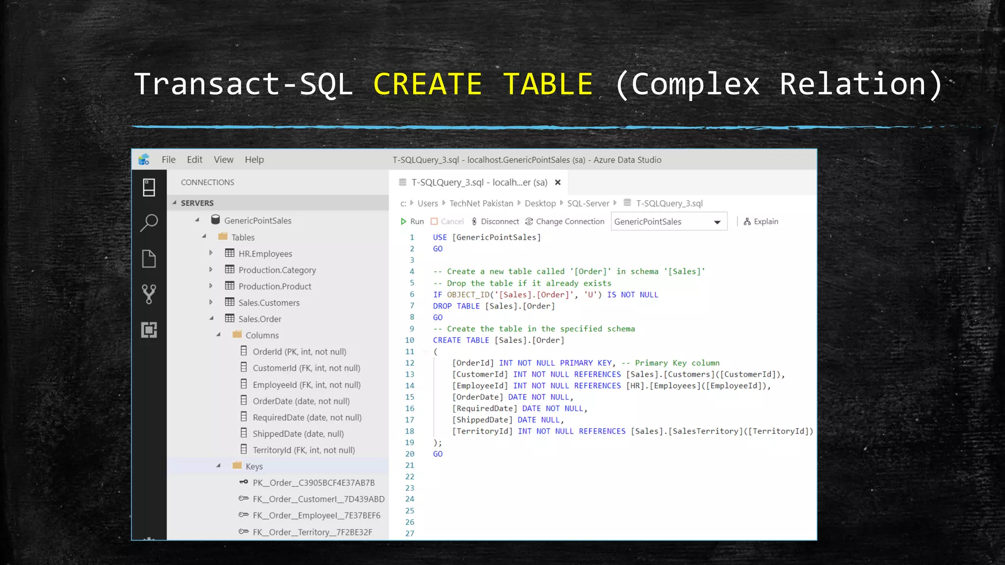Click the CONNECTIONS panel header
Viewport: 1005px width, 565px height.
[207, 182]
